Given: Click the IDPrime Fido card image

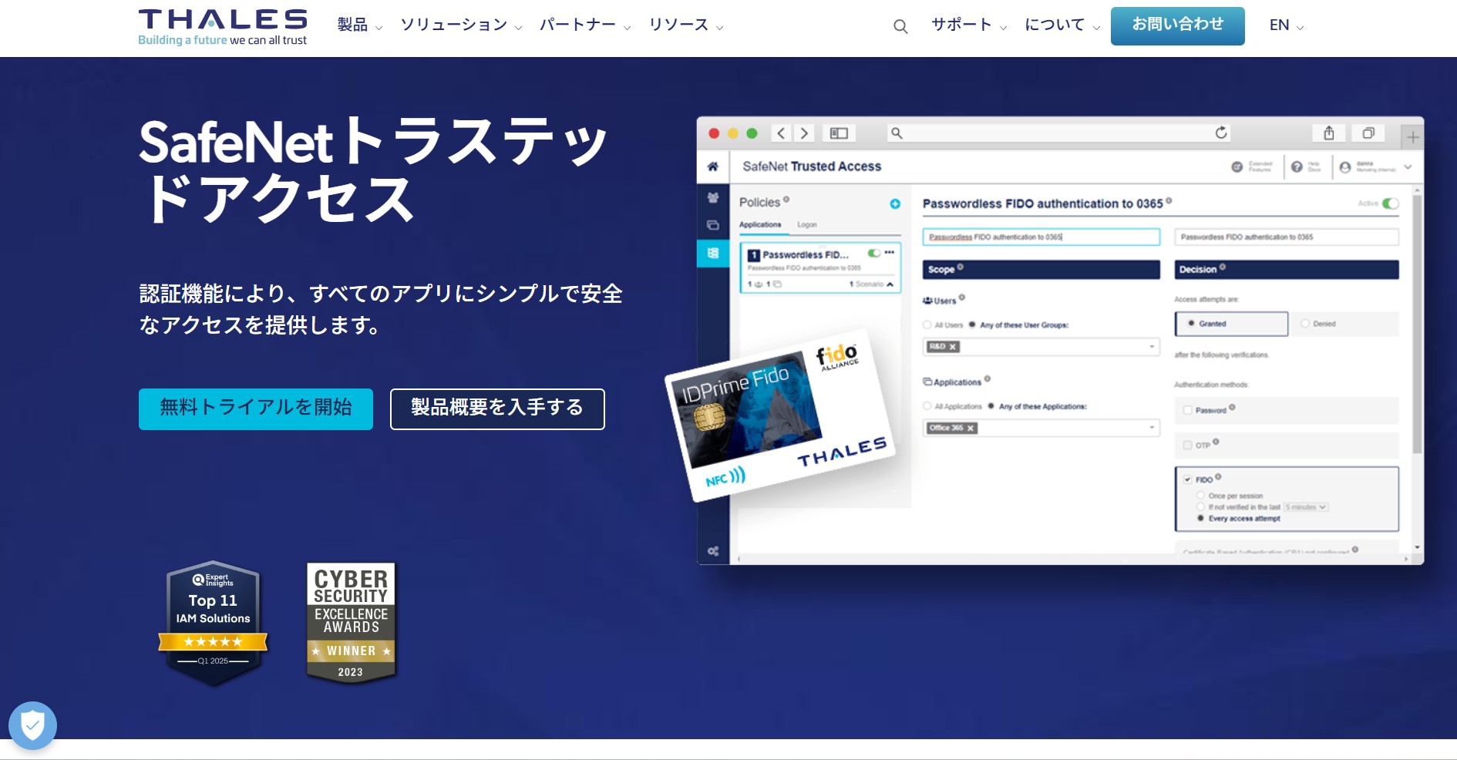Looking at the screenshot, I should tap(779, 415).
